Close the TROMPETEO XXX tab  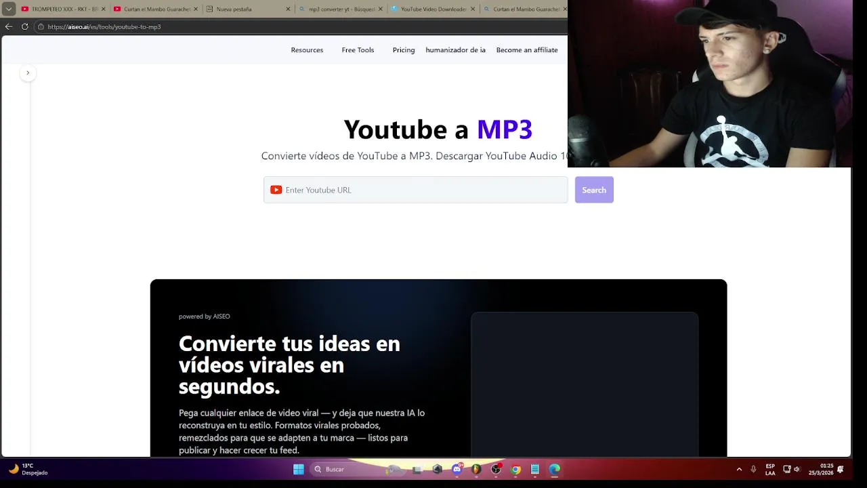coord(104,9)
